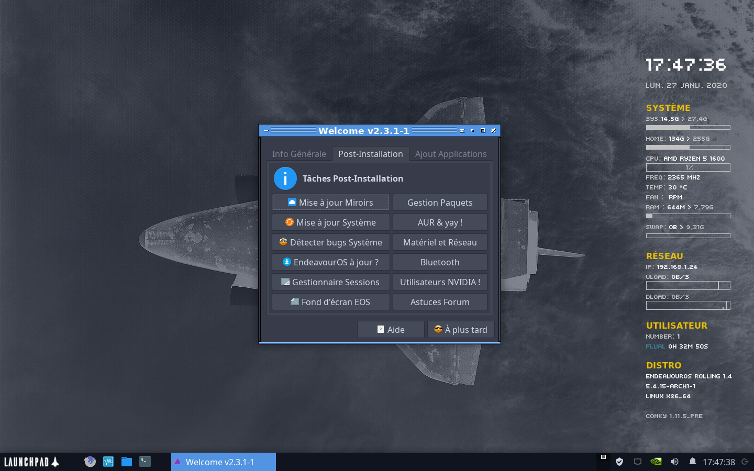Viewport: 754px width, 471px height.
Task: Select the Welcome v2.3.1-1 taskbar entry
Action: point(224,462)
